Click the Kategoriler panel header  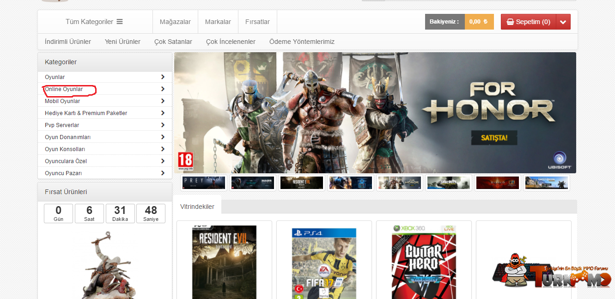click(x=105, y=62)
